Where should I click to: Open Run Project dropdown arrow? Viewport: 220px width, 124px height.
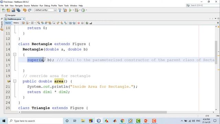click(x=73, y=10)
